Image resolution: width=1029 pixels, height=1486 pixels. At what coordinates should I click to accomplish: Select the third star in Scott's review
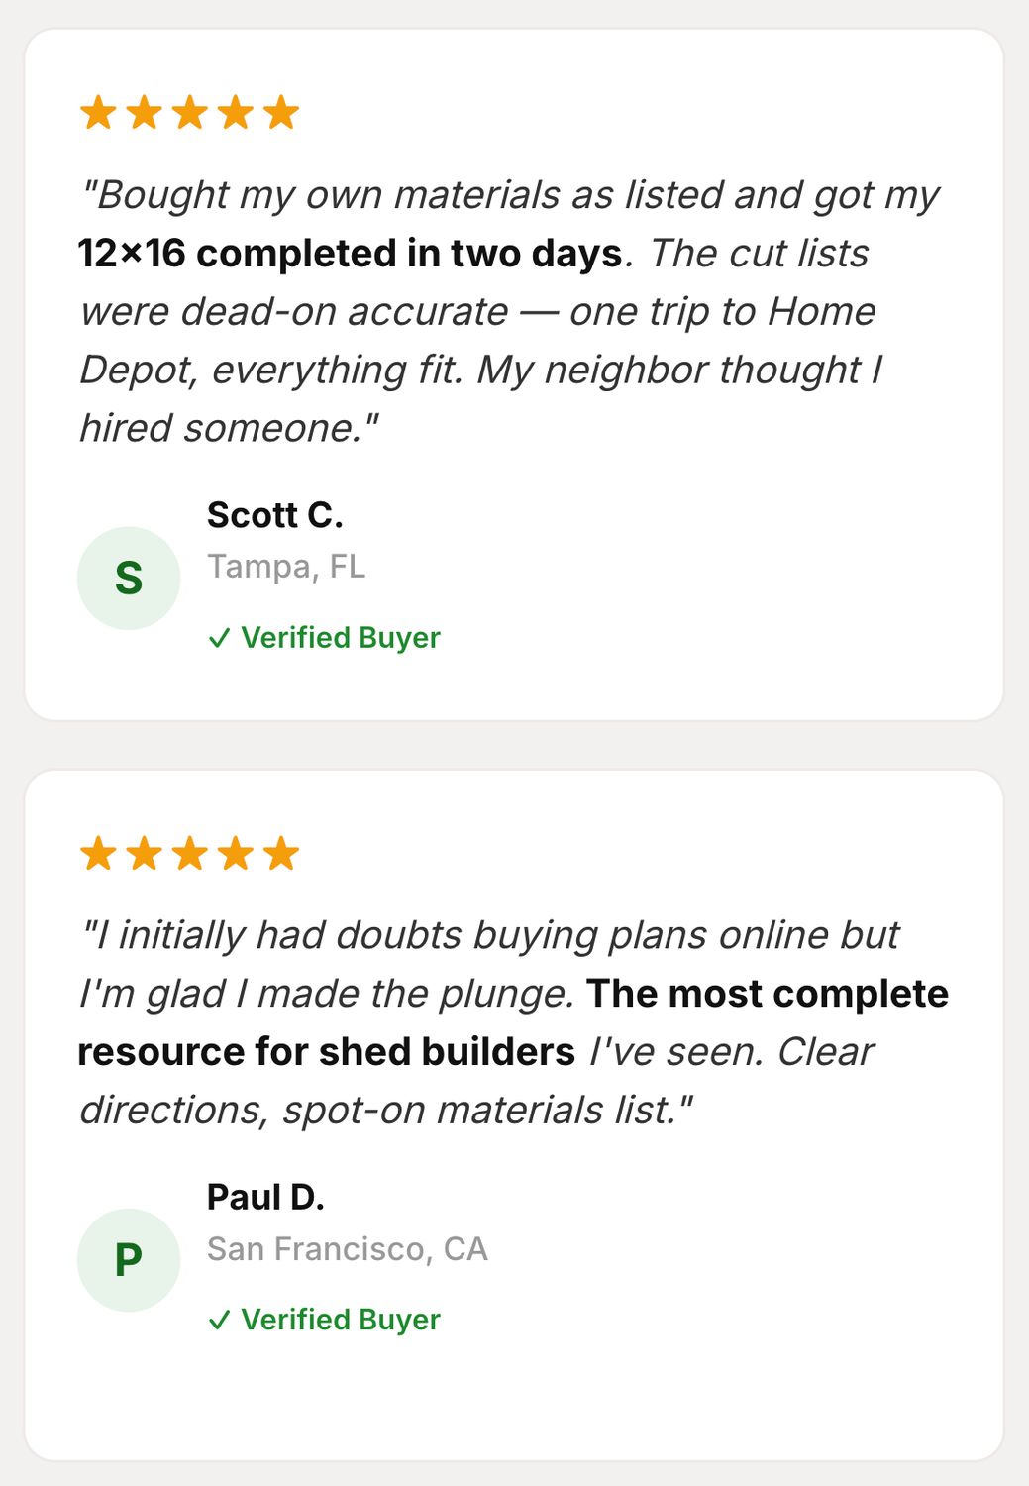[x=189, y=113]
